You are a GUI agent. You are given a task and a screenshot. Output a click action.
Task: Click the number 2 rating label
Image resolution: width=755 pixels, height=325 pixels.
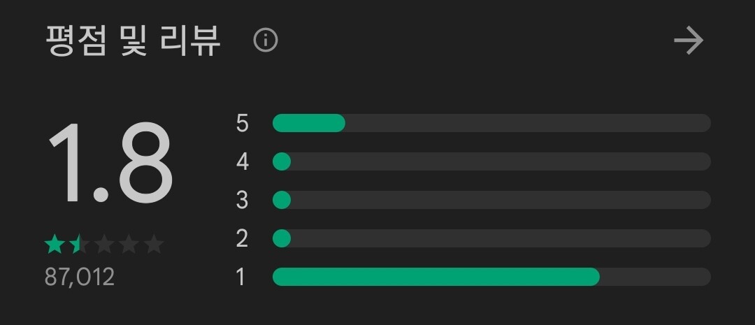[x=242, y=239]
